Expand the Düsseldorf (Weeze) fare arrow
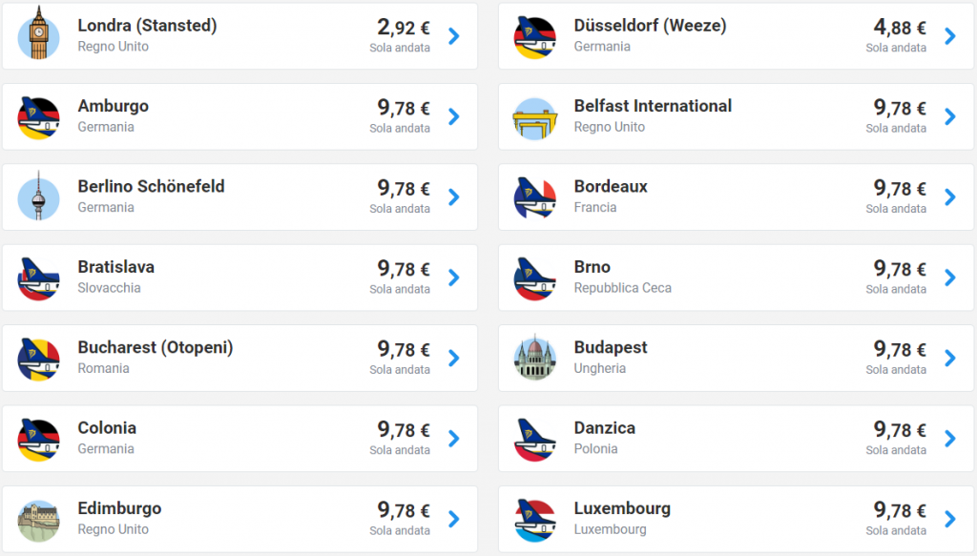 (949, 36)
